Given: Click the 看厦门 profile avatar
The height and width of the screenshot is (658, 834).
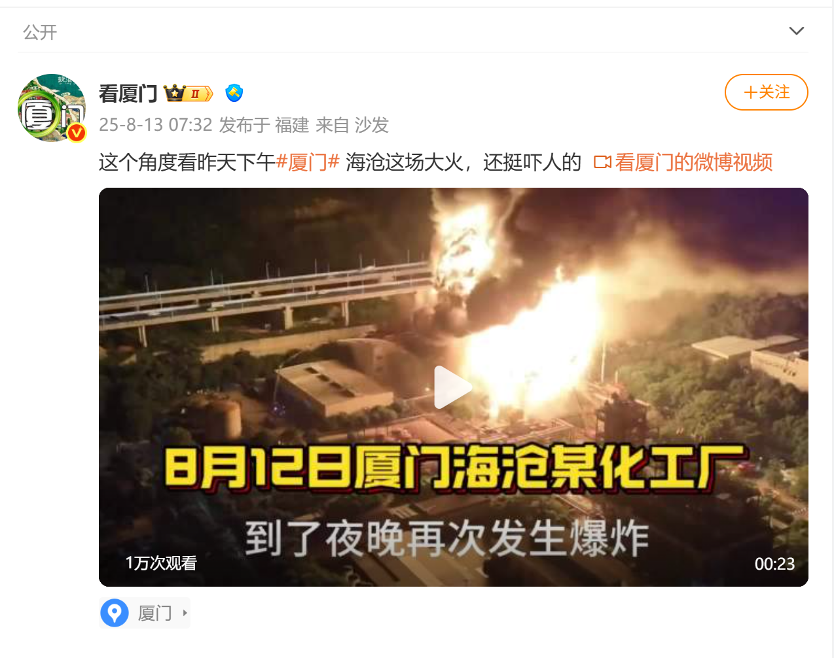Looking at the screenshot, I should coord(52,108).
